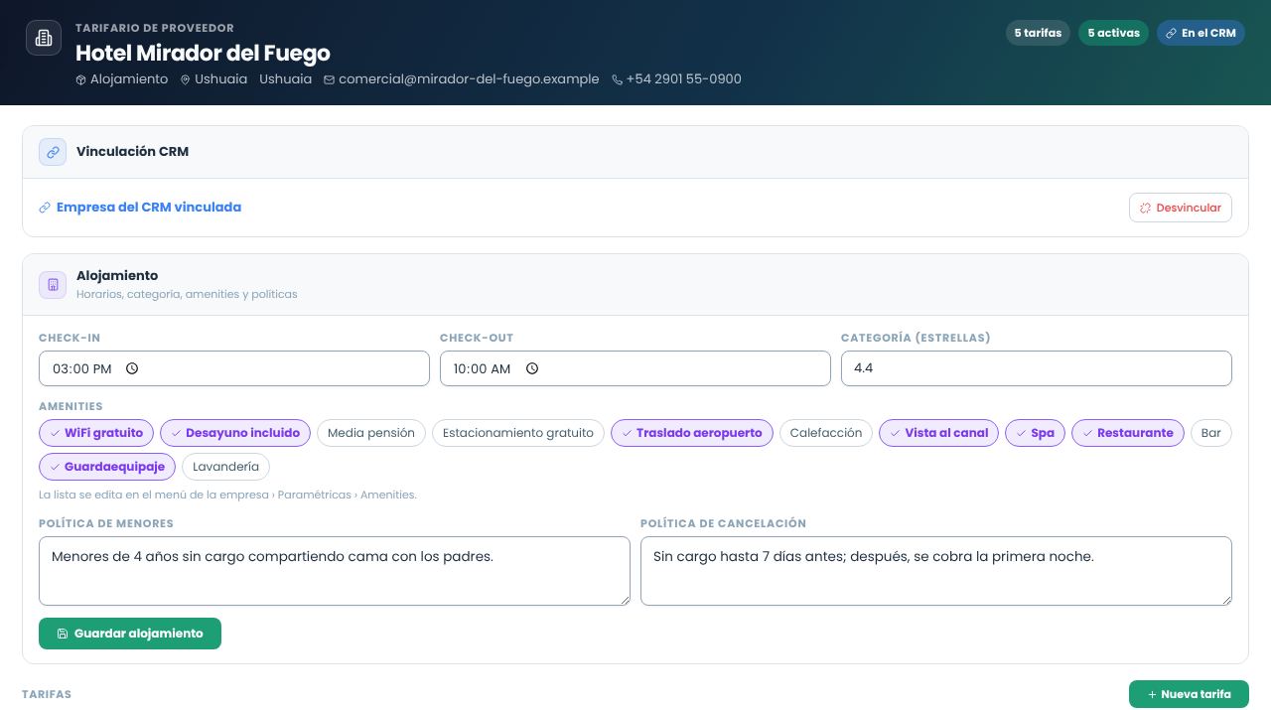Click the email envelope icon in header
Screen dimensions: 1271x710
[330, 79]
